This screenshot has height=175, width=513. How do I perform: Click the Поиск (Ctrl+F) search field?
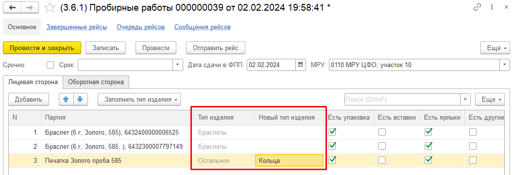[x=402, y=100]
